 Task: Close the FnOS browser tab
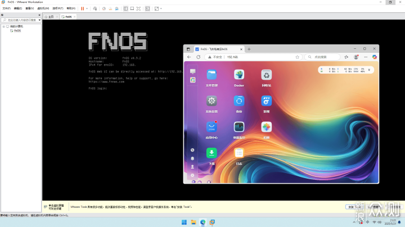pyautogui.click(x=241, y=49)
